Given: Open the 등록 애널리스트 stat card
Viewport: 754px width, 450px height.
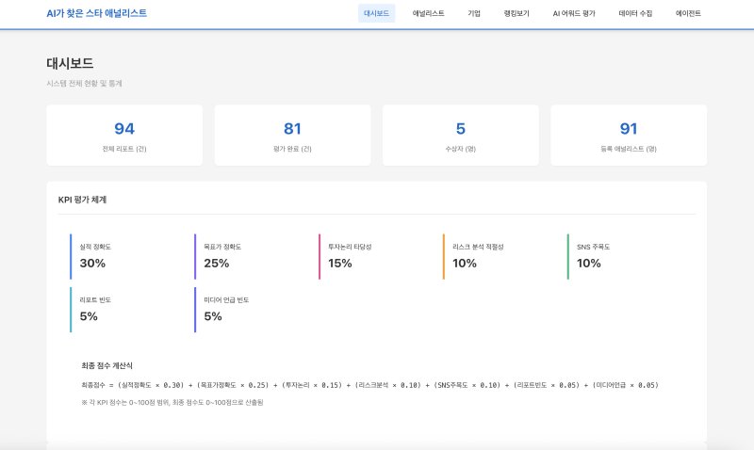Looking at the screenshot, I should click(x=629, y=136).
